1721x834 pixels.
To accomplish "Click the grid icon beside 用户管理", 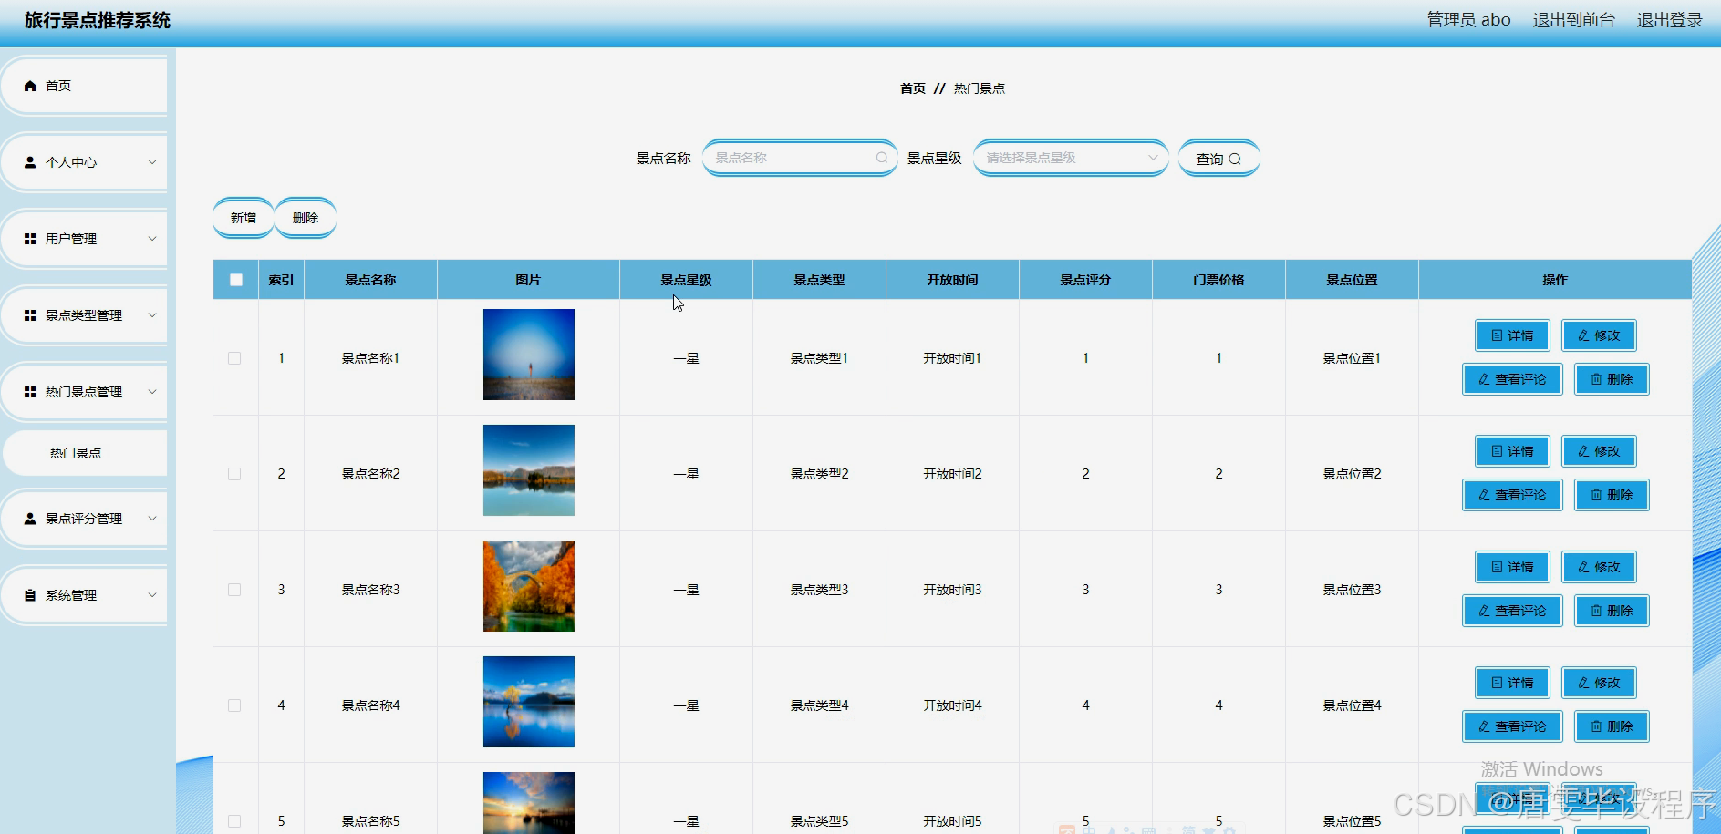I will click(x=30, y=239).
